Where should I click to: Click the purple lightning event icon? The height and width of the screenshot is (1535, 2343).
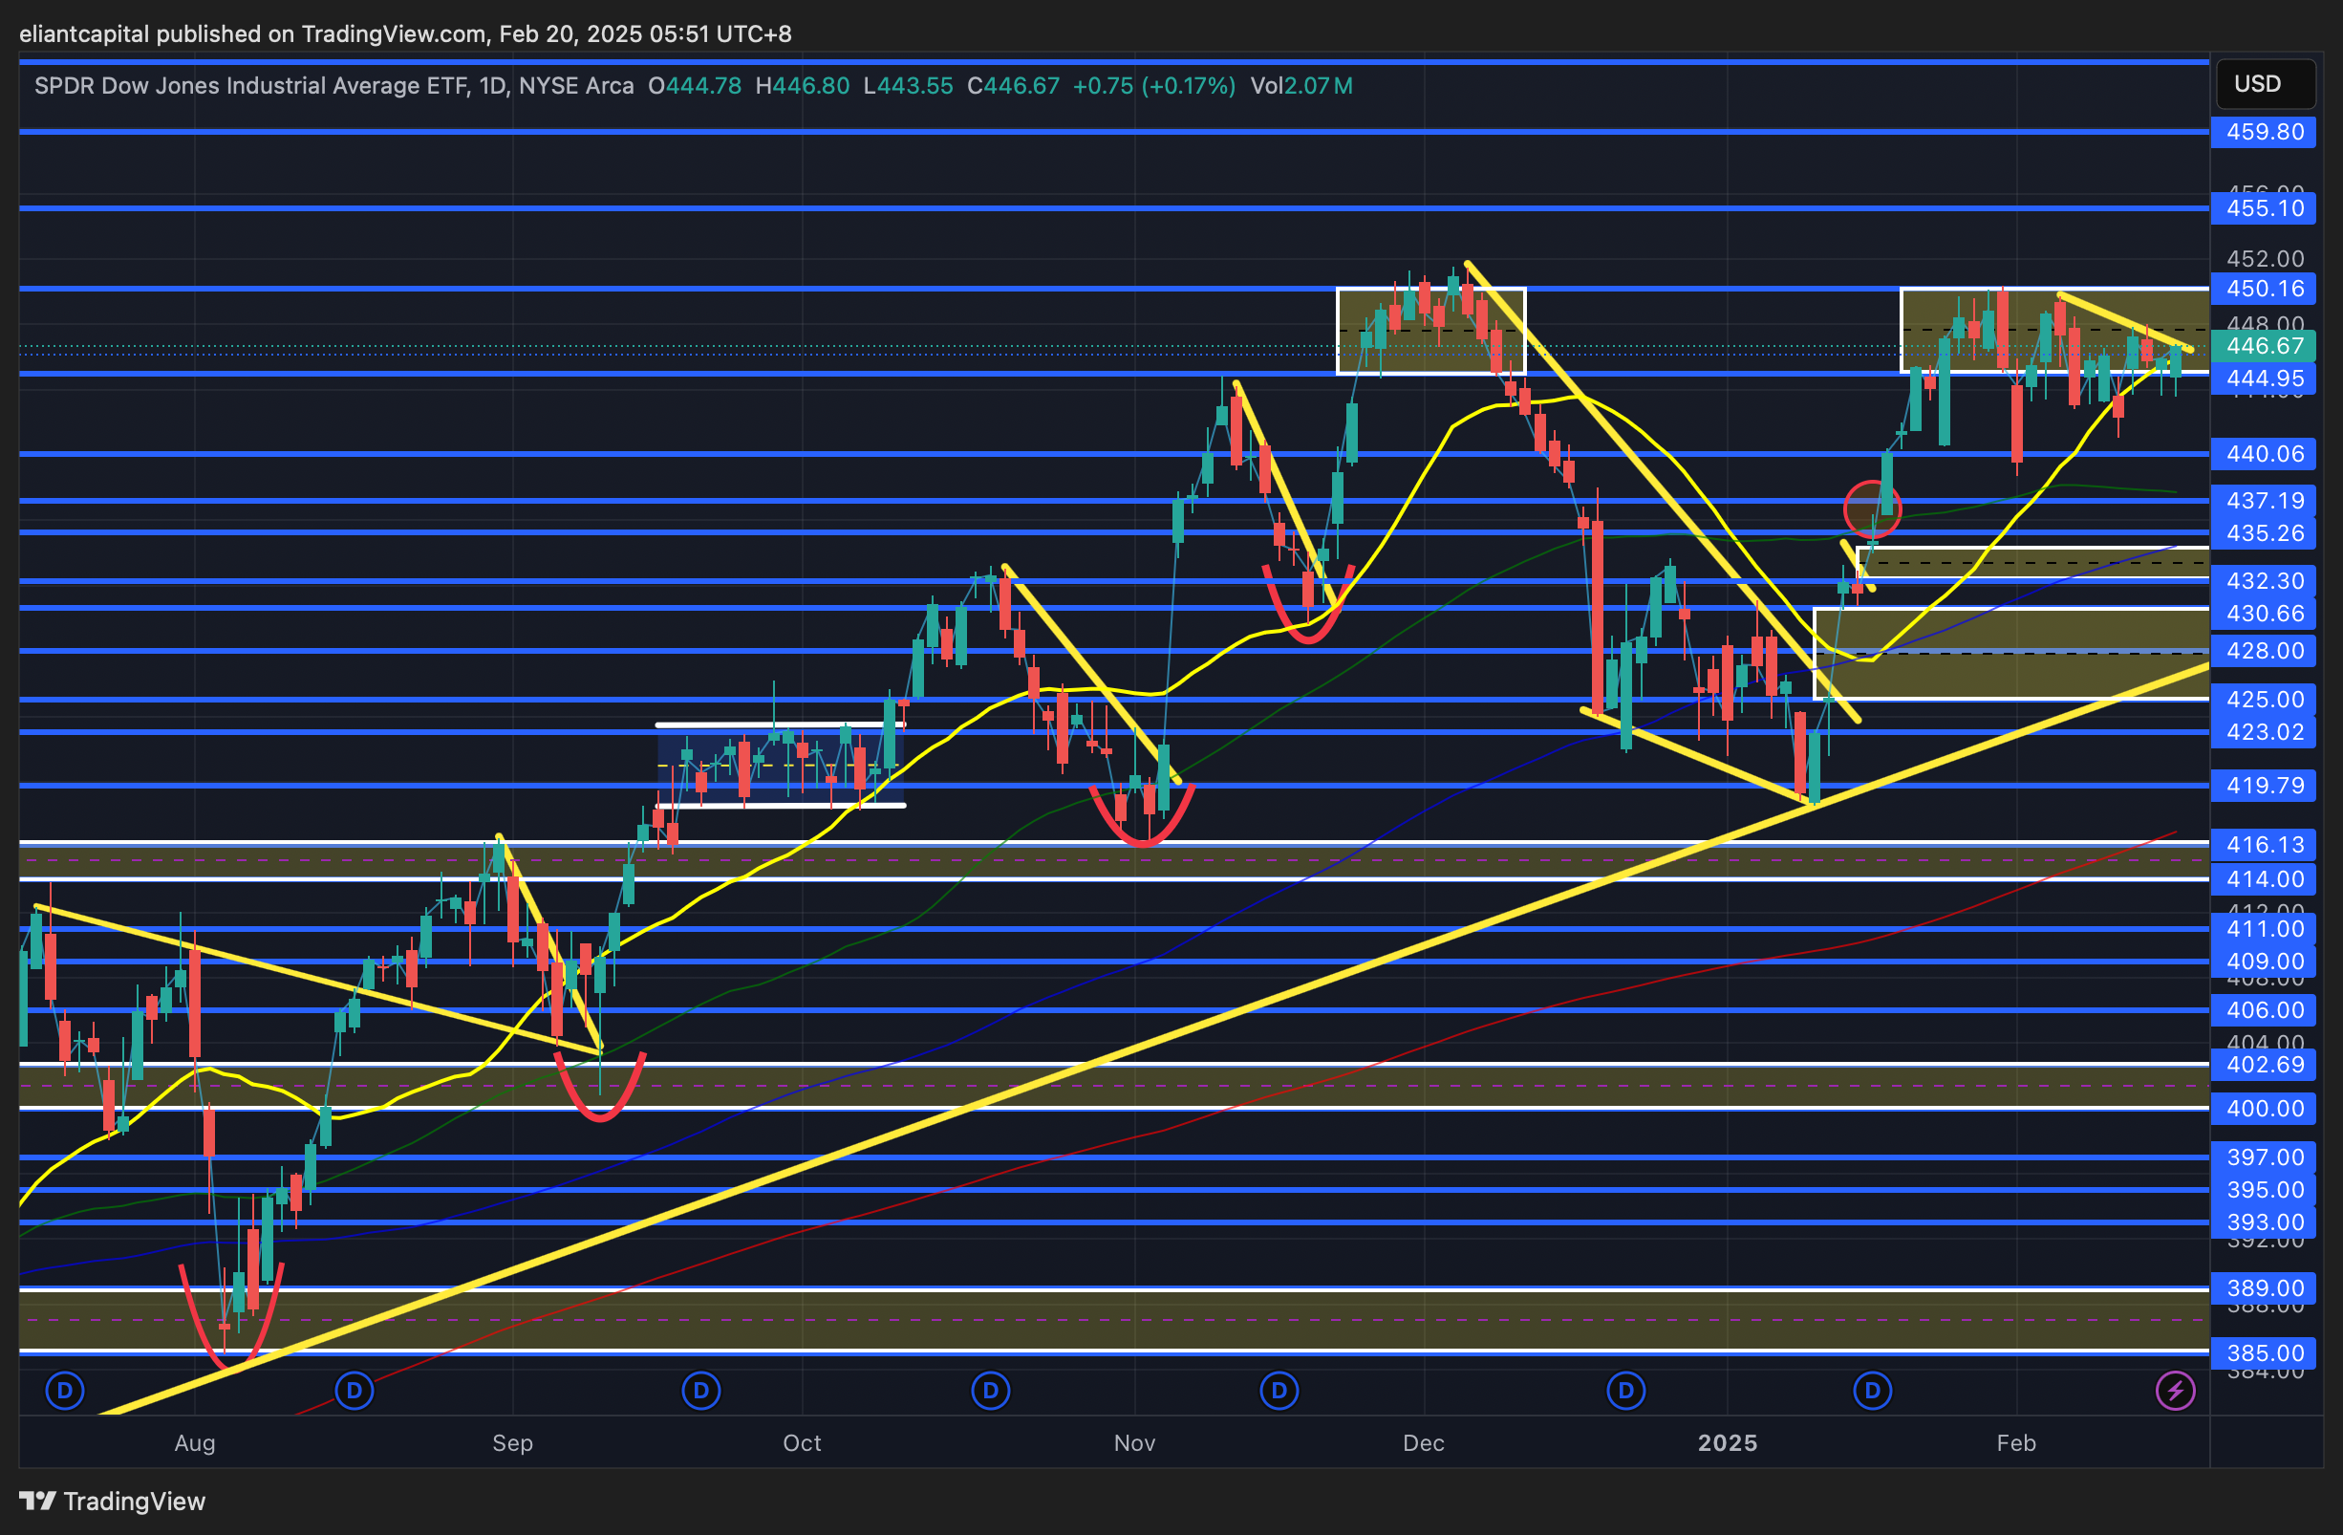pyautogui.click(x=2175, y=1392)
